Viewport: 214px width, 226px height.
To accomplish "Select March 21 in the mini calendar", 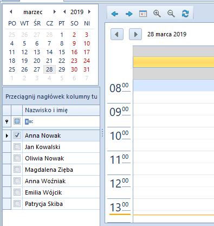I will (x=49, y=61).
